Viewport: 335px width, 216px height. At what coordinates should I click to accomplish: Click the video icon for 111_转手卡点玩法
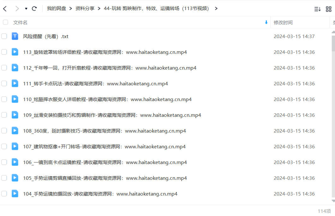coord(15,83)
